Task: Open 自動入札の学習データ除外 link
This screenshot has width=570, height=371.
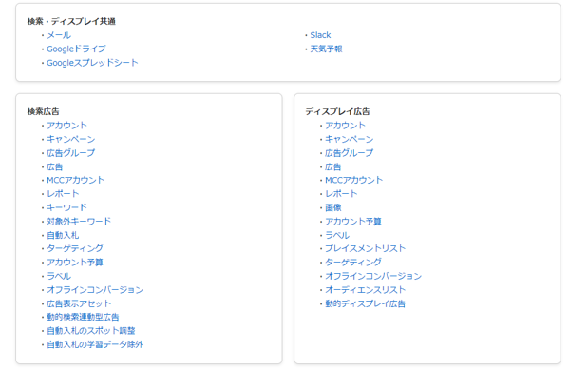Action: pos(95,344)
